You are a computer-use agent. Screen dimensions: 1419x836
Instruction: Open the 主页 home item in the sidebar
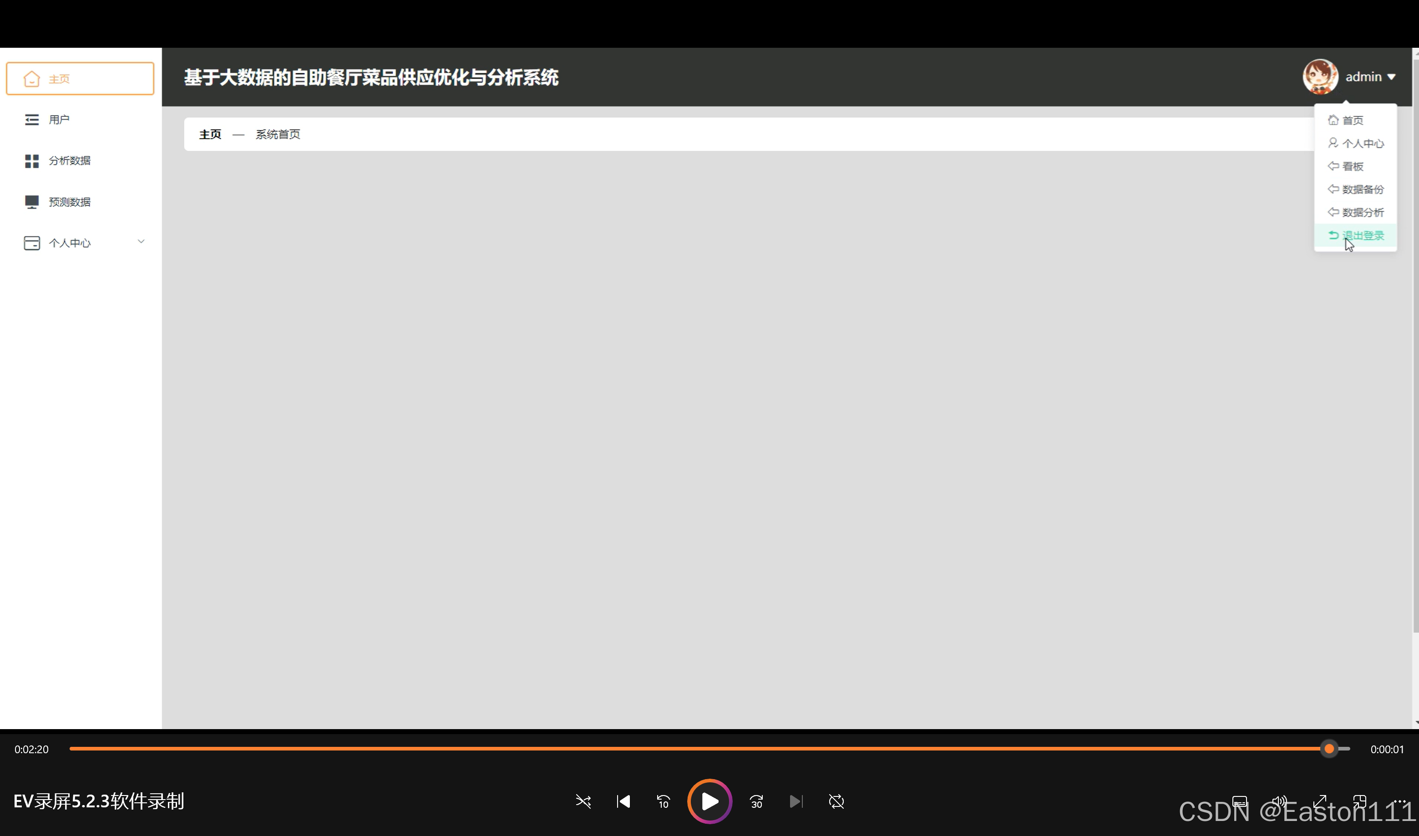coord(80,79)
